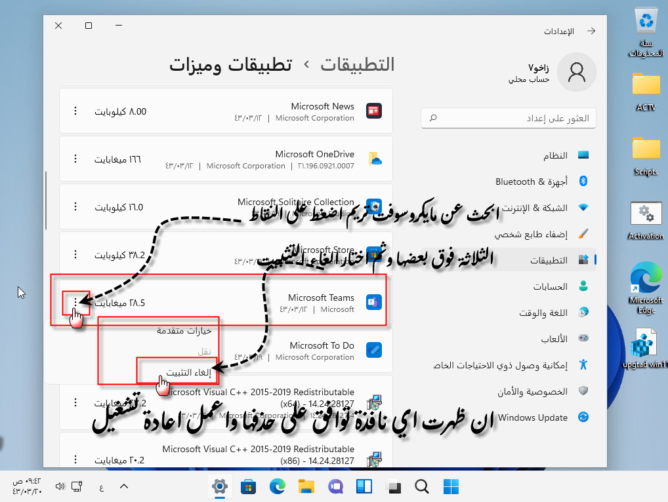Show hidden system tray icons
This screenshot has width=668, height=502.
click(124, 486)
